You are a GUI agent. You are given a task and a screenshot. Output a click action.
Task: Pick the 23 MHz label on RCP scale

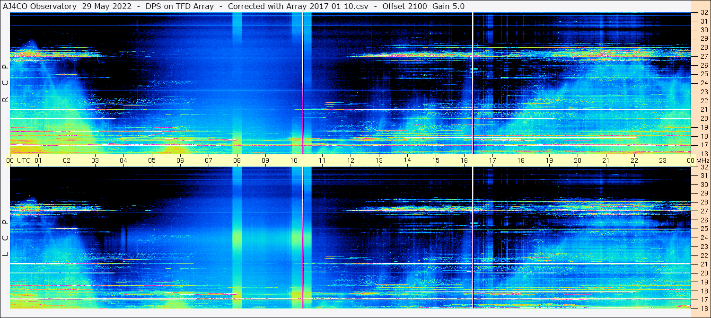point(703,92)
